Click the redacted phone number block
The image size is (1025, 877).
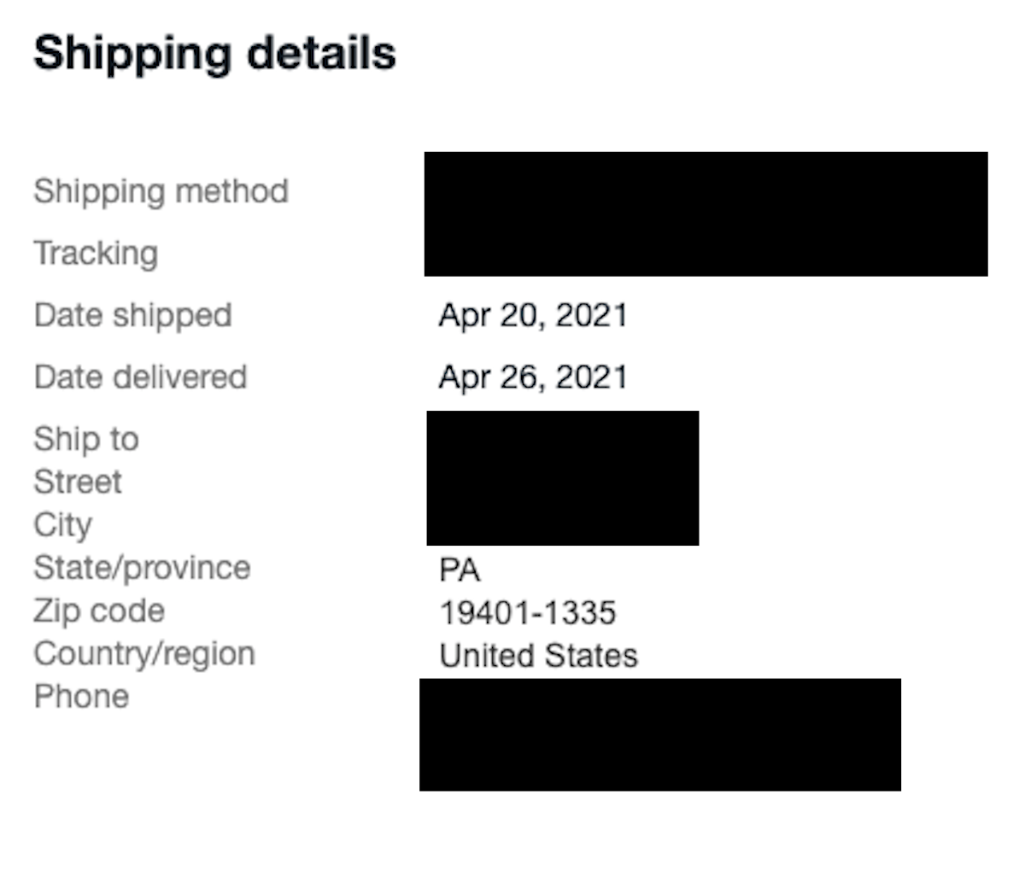click(x=659, y=734)
